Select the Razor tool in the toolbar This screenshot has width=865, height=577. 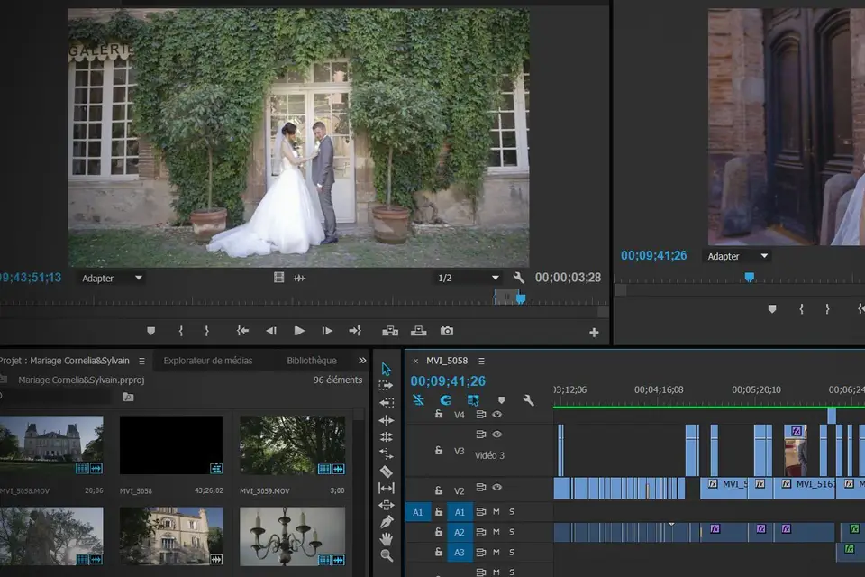(387, 472)
